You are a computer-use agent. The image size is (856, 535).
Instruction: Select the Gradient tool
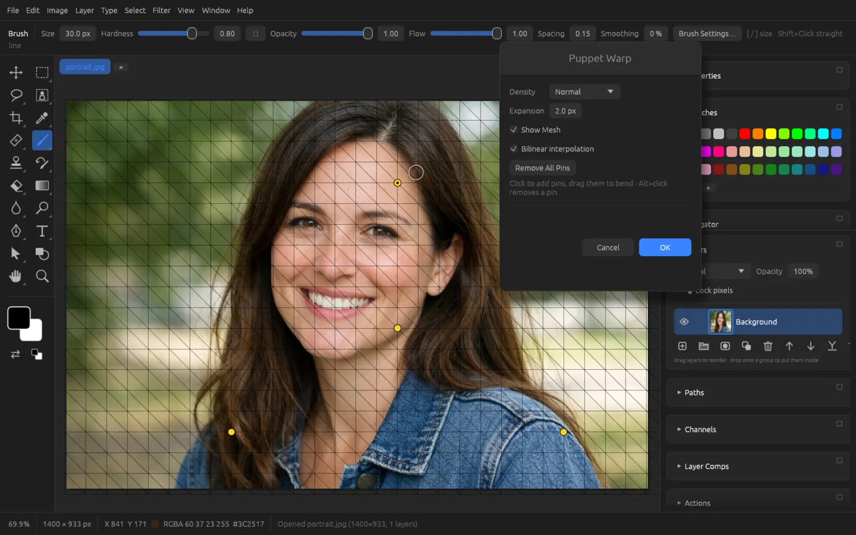[42, 186]
